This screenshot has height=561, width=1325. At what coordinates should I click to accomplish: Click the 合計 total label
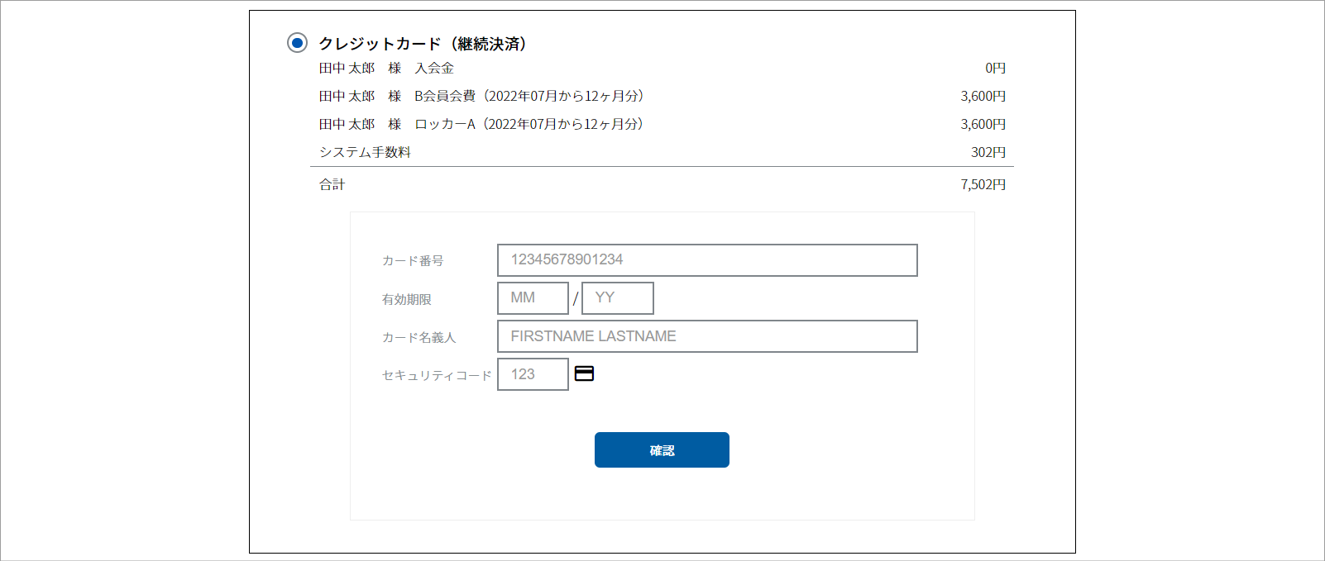[332, 185]
